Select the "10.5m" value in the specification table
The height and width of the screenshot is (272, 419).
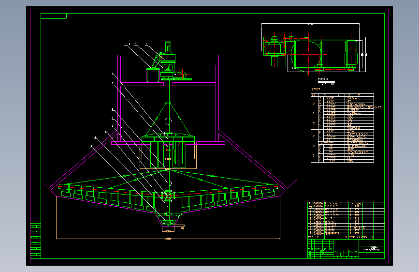click(352, 98)
